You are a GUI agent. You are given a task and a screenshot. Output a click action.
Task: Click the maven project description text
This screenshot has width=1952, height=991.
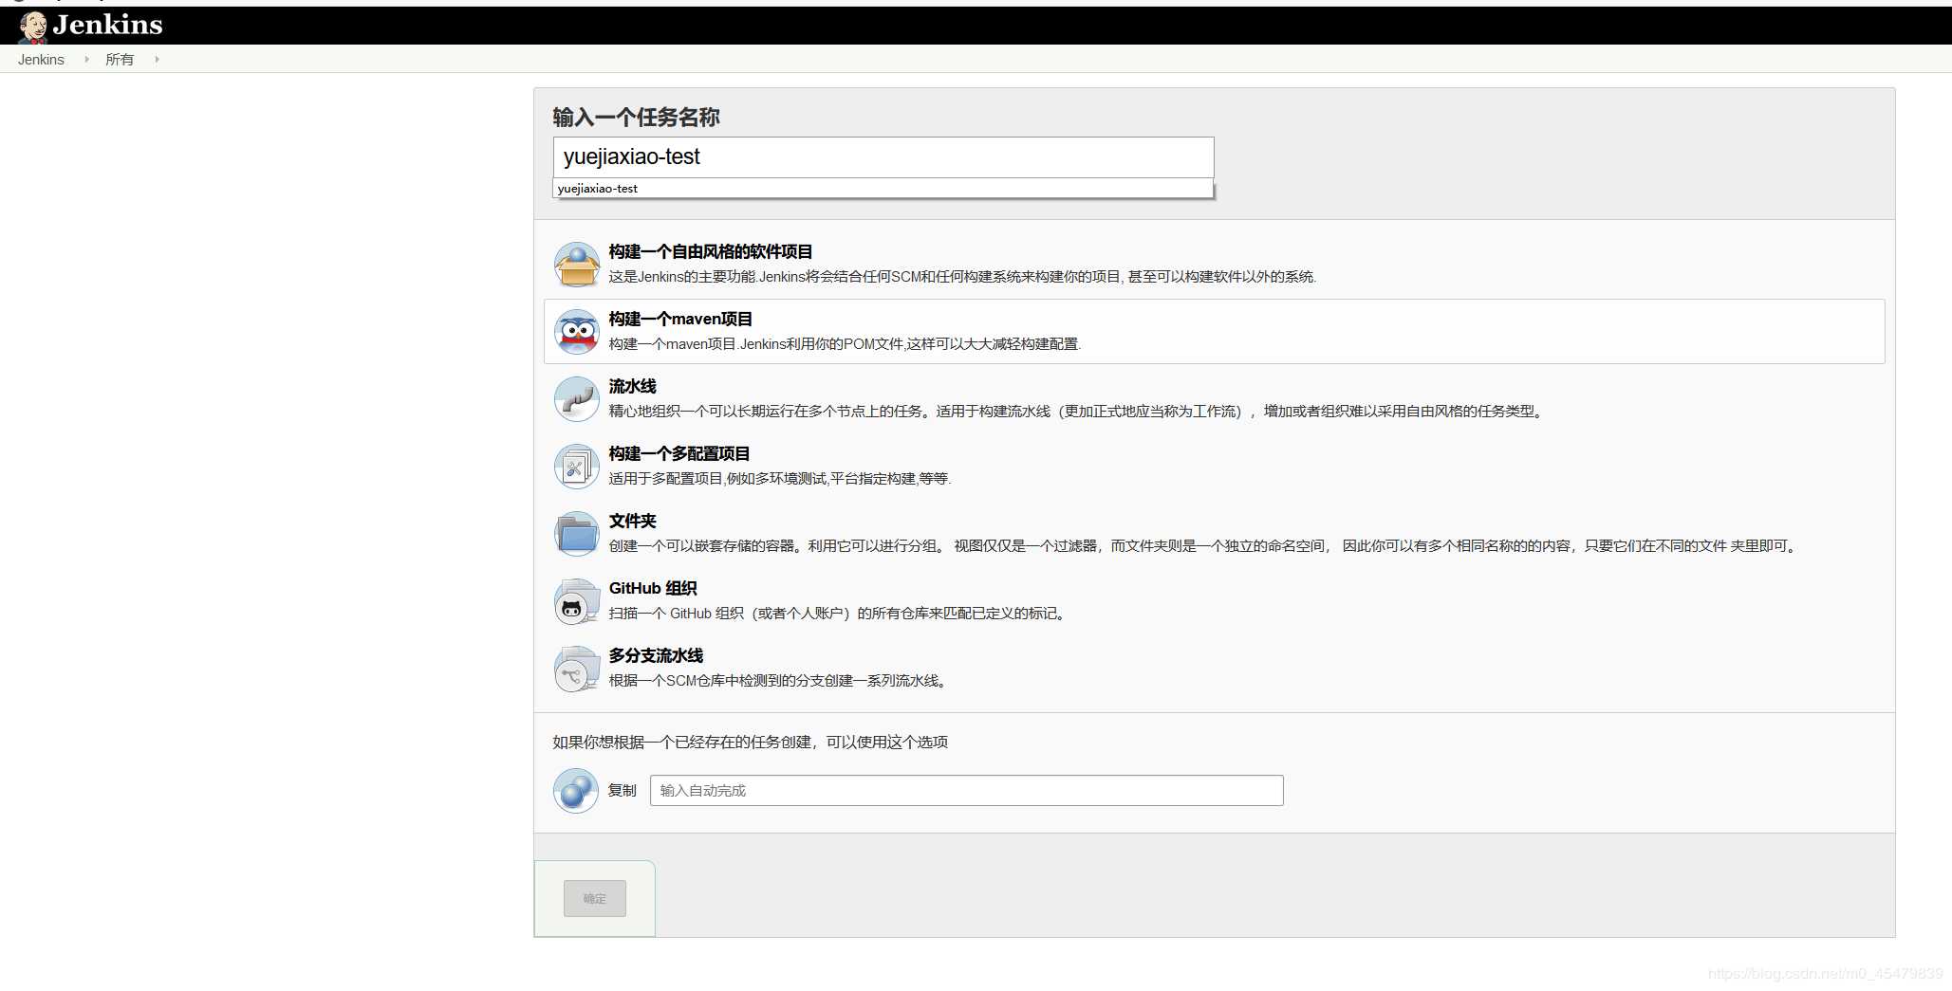845,344
